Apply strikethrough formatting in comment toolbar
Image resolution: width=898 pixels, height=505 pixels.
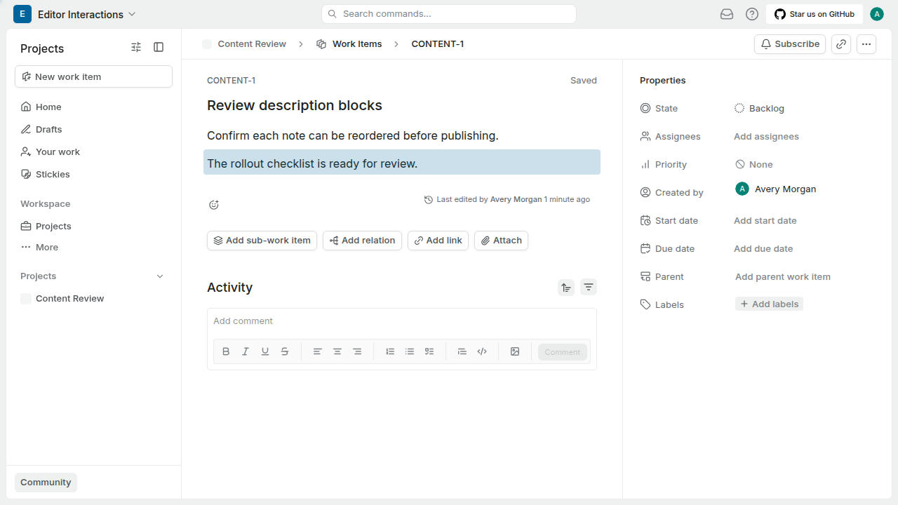click(x=285, y=351)
